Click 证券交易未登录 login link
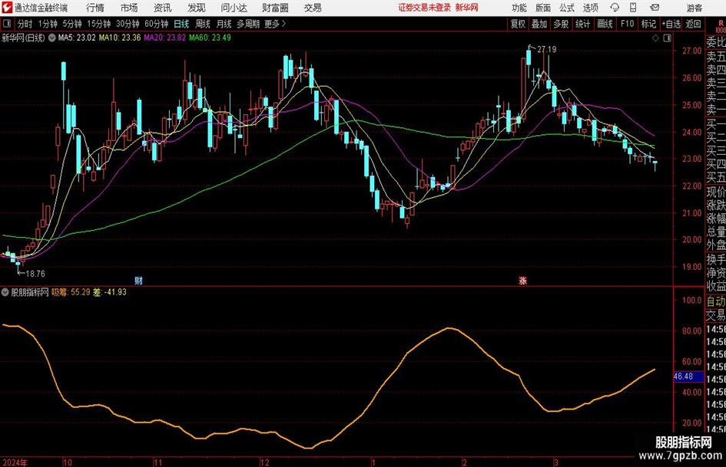Screen dimensions: 726x467 pyautogui.click(x=424, y=8)
